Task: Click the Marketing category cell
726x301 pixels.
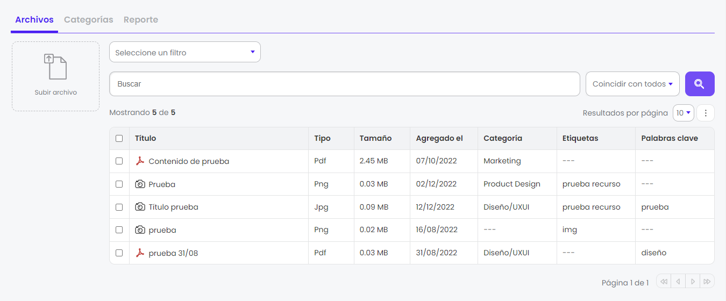Action: [x=502, y=161]
